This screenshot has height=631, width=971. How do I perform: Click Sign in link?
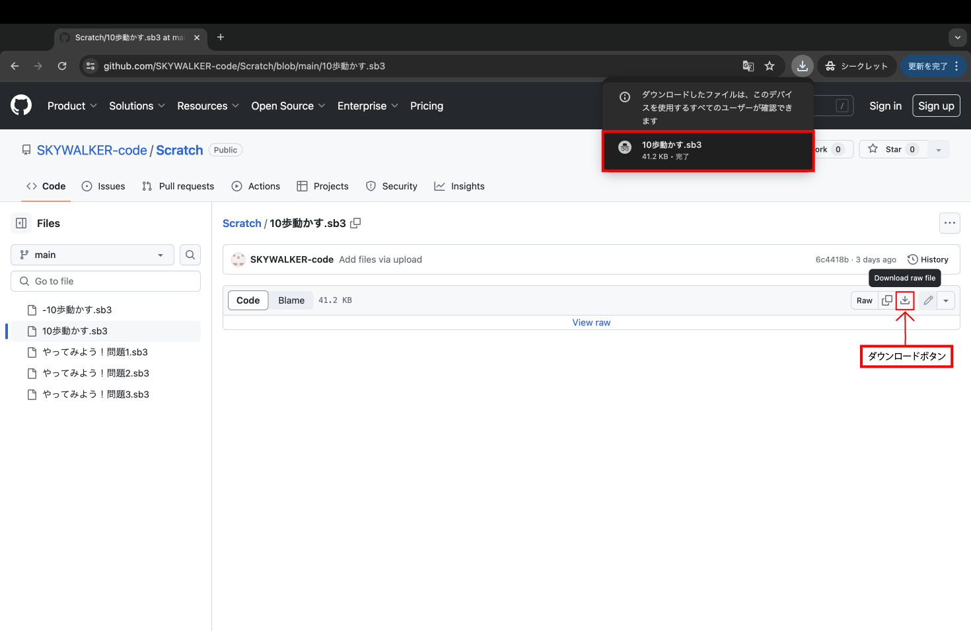[885, 106]
